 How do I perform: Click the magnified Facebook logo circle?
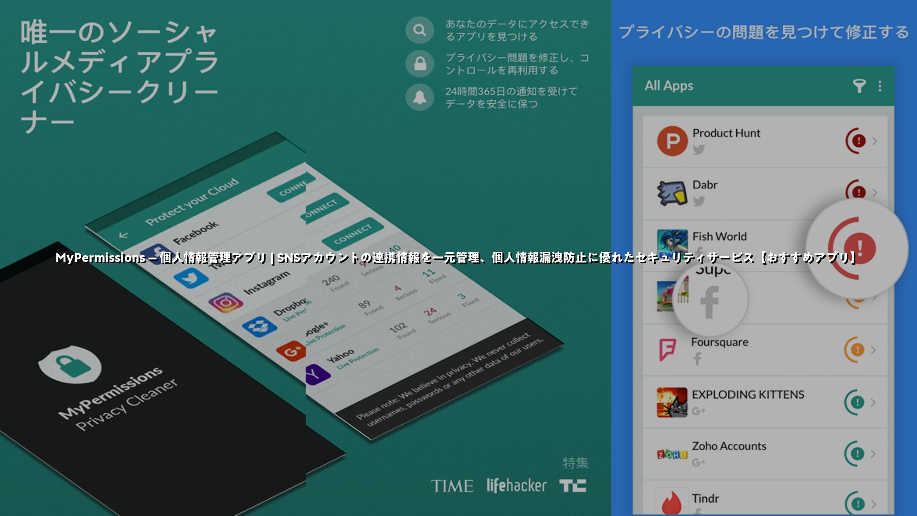pyautogui.click(x=710, y=300)
